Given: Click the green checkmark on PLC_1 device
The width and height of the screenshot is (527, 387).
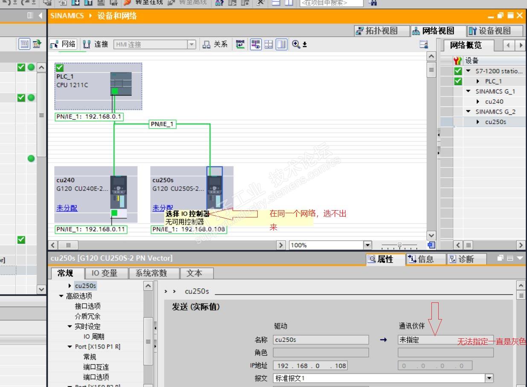Looking at the screenshot, I should click(x=60, y=67).
